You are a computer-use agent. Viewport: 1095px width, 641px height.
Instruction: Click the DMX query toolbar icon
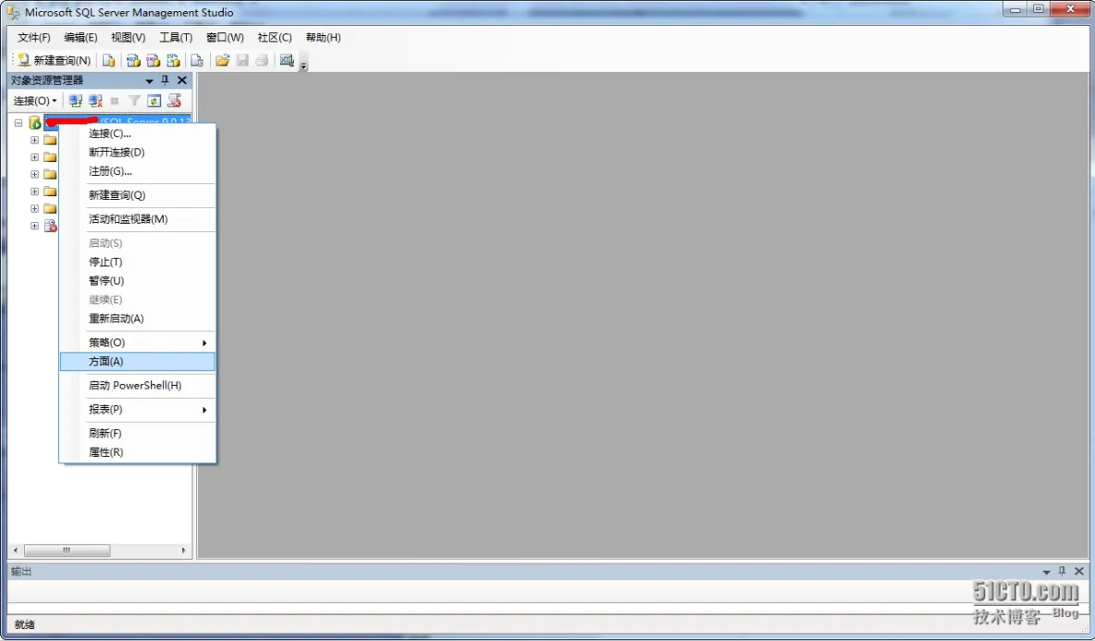[x=153, y=61]
